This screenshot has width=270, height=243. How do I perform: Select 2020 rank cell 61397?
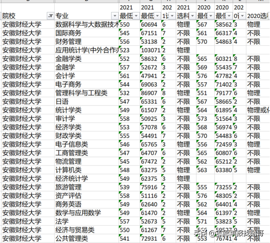[224, 213]
